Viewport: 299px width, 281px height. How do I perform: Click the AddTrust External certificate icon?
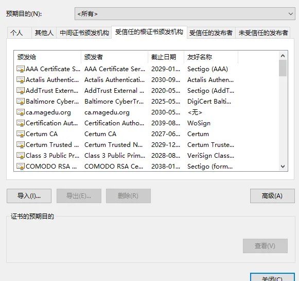click(x=21, y=91)
